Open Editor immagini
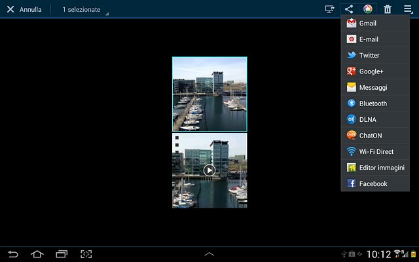The height and width of the screenshot is (262, 419). tap(375, 168)
